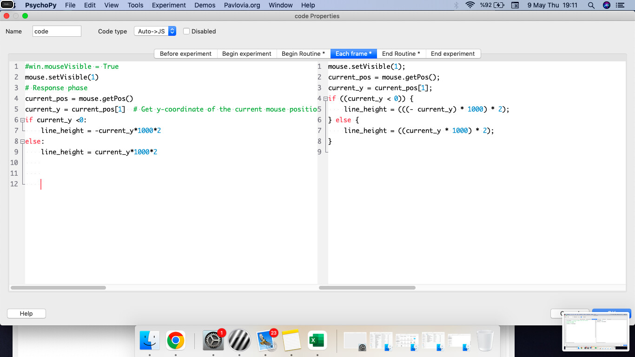Screen dimensions: 635x357
Task: Click the Help button
Action: point(26,313)
